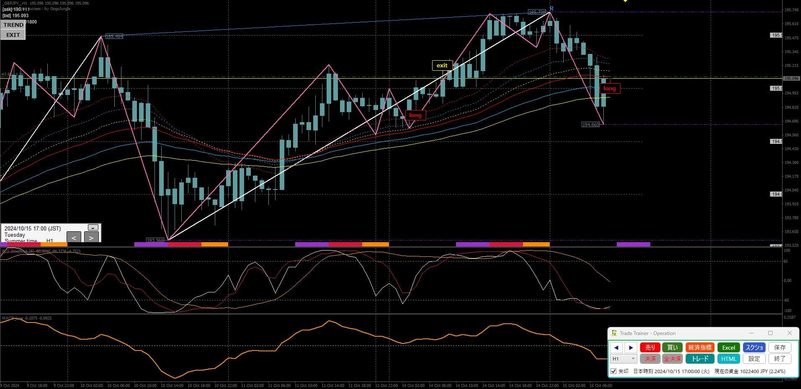Open 設定 settings in Trade Trainer
801x389 pixels.
tap(754, 359)
